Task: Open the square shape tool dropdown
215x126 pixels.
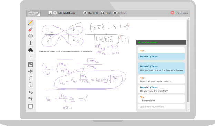Action: (x=31, y=106)
